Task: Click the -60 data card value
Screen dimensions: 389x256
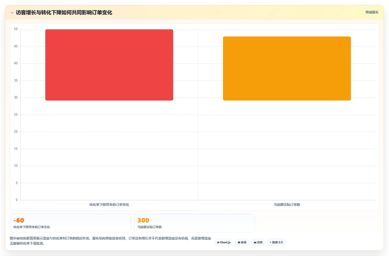Action: 19,220
